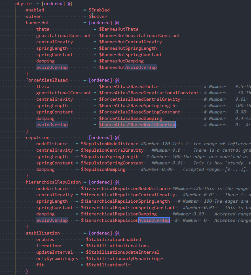251x275 pixels.
Task: Click $HierarchicalRepulsionDamping variable
Action: pos(119,214)
